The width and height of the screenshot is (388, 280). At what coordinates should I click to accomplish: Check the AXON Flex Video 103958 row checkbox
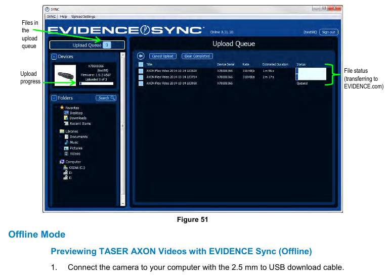point(141,83)
